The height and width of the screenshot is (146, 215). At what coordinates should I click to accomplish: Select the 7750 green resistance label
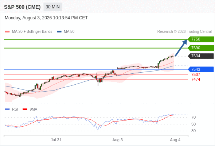(201, 39)
